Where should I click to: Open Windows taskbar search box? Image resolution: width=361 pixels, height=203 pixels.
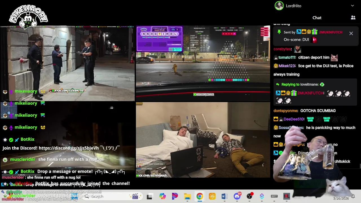click(113, 196)
